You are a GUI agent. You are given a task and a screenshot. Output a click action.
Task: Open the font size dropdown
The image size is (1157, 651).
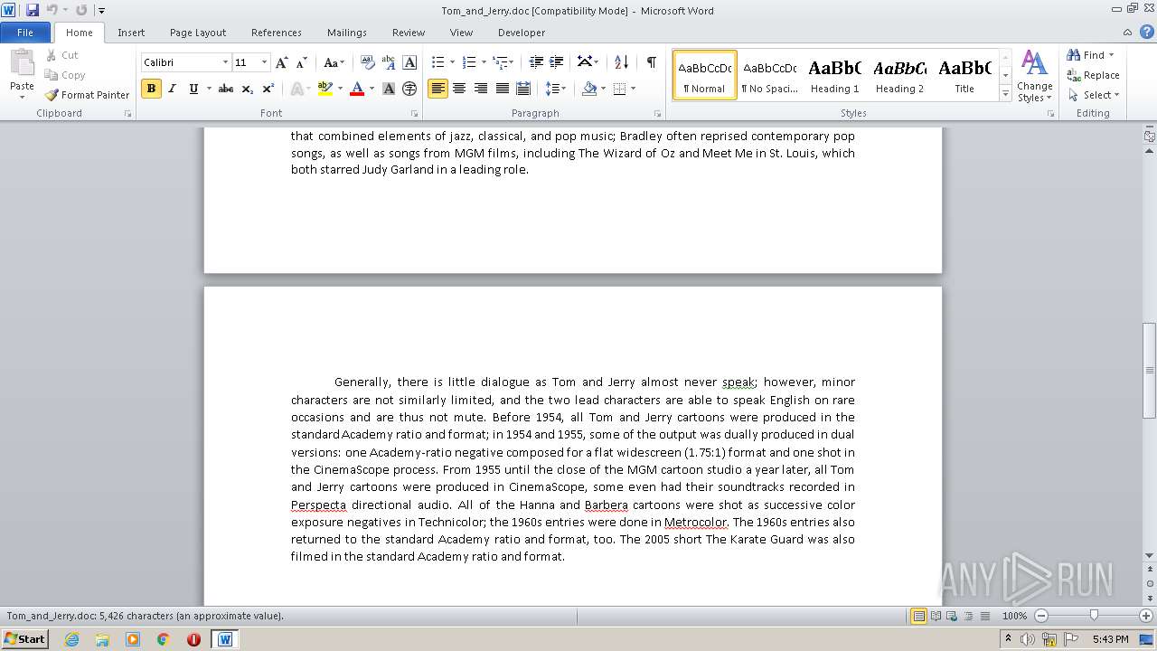pyautogui.click(x=264, y=62)
